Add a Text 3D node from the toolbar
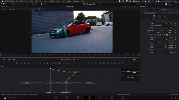This screenshot has height=100, width=179. (108, 63)
